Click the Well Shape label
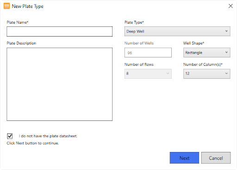Image resolution: width=237 pixels, height=170 pixels. pos(193,43)
